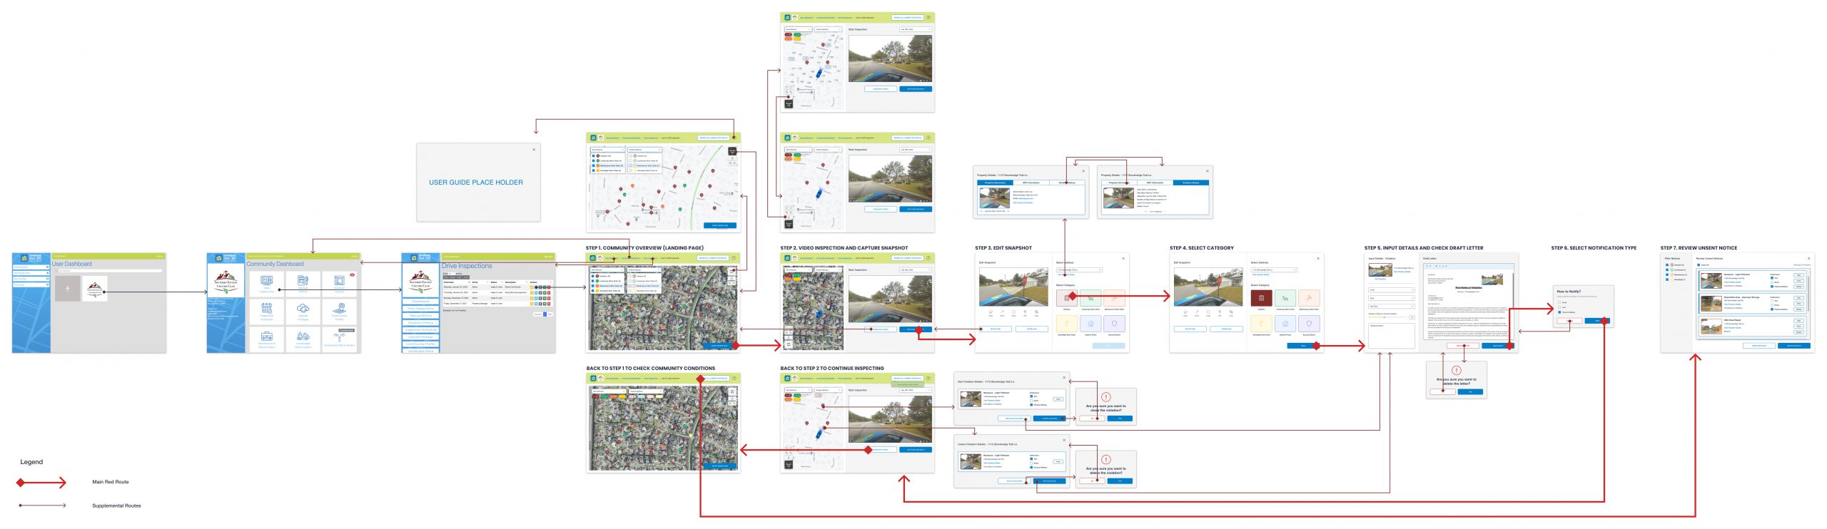Click Recapture button in Step 3

996,329
